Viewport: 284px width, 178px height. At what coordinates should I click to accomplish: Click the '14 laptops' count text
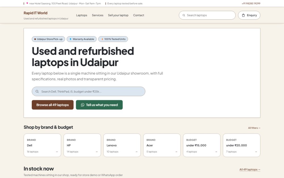[x=72, y=152]
